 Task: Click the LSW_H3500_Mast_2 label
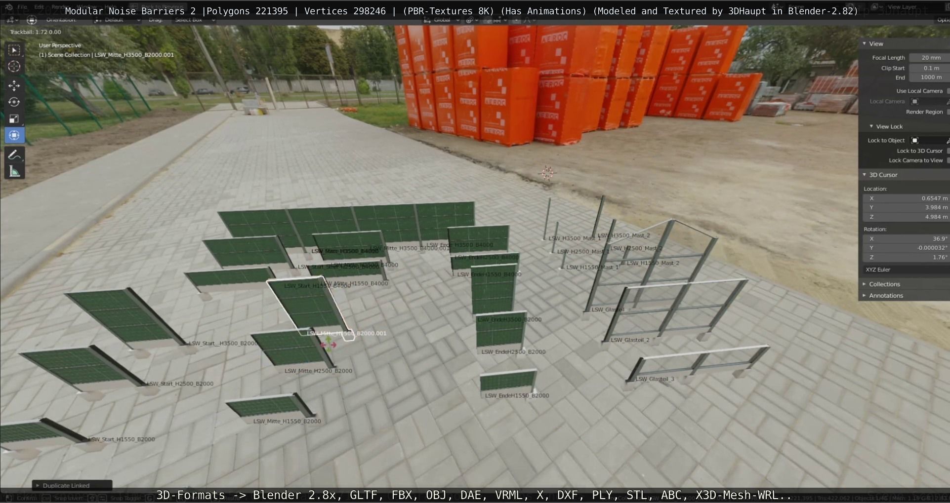[624, 236]
